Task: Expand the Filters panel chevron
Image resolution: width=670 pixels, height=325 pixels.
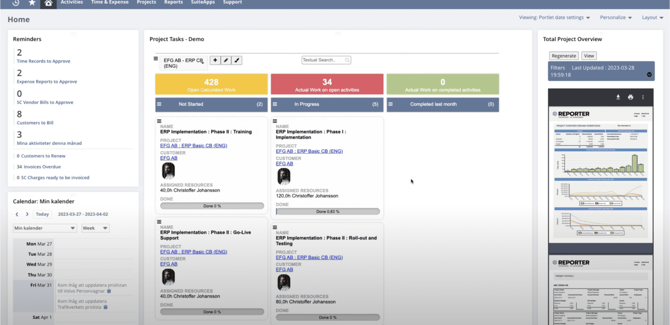Action: (649, 75)
